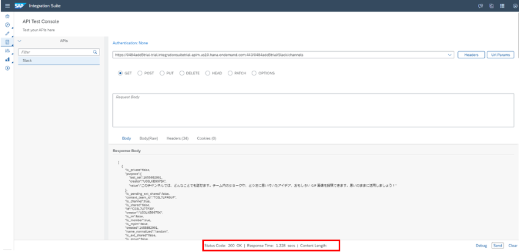
Task: Select the POST method
Action: point(140,73)
